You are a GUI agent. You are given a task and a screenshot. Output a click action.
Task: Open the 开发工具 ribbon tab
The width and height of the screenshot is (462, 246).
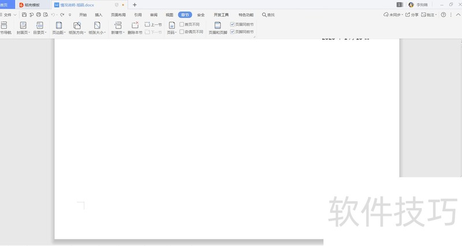[221, 15]
